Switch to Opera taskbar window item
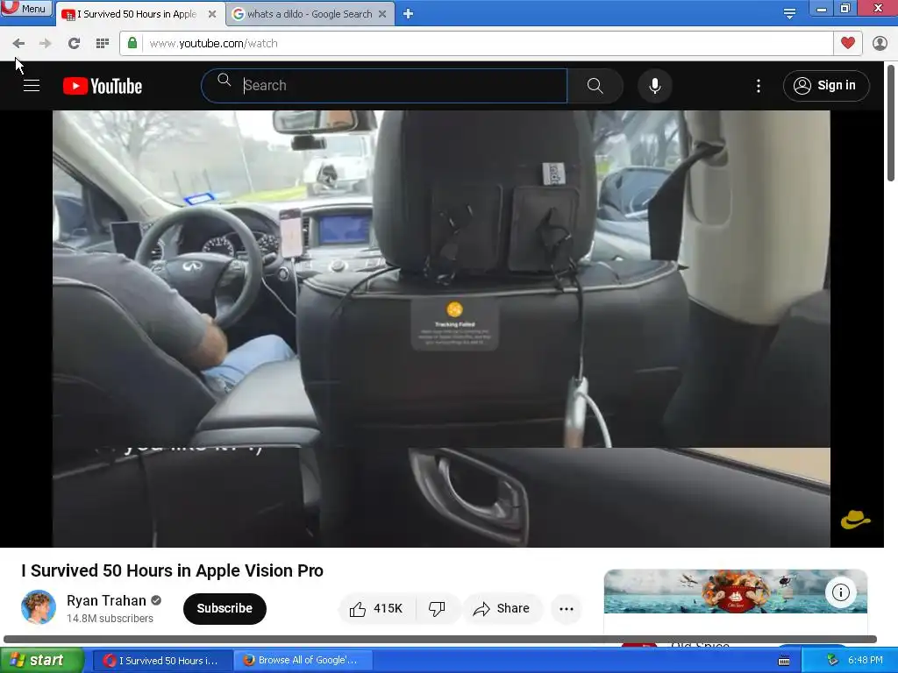The image size is (898, 673). point(161,661)
